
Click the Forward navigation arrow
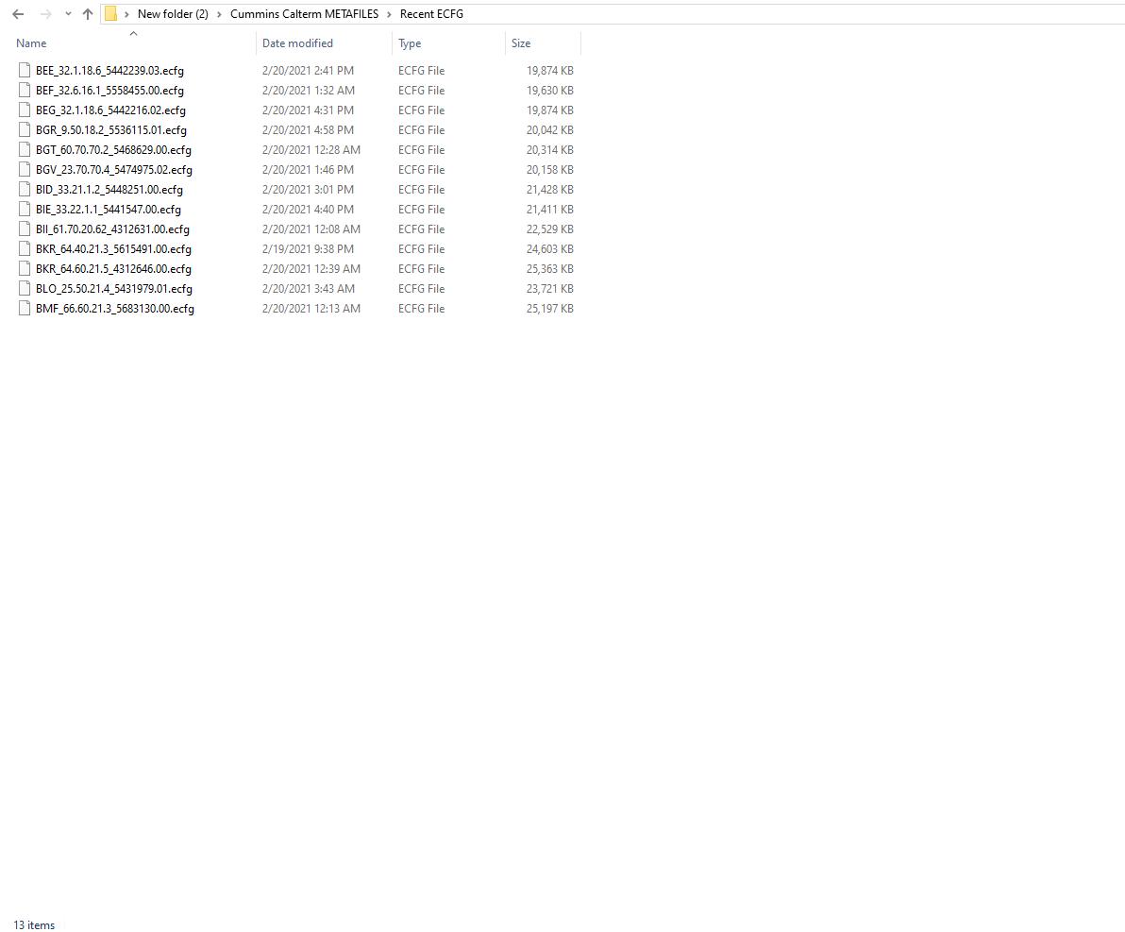[45, 14]
